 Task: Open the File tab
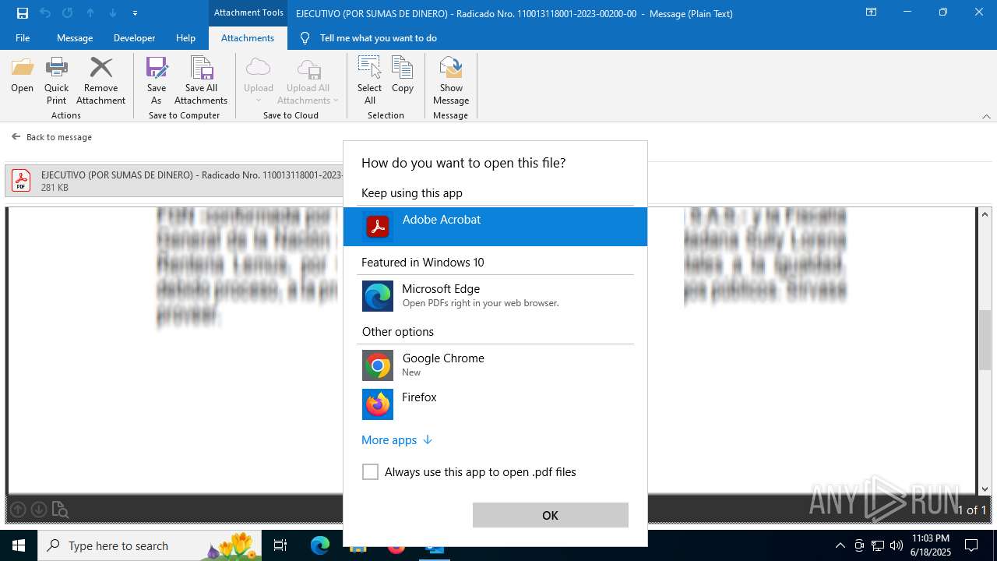click(23, 37)
